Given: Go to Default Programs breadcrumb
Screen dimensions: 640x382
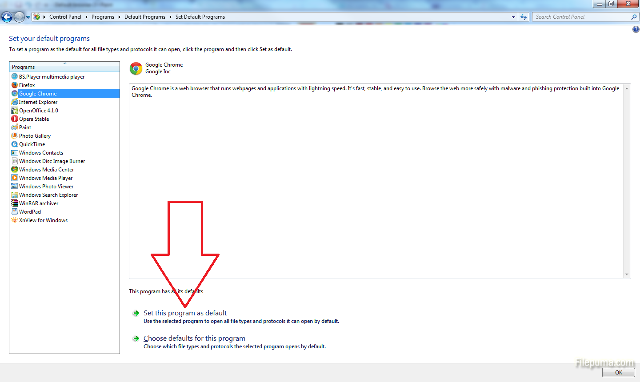Looking at the screenshot, I should pos(145,17).
